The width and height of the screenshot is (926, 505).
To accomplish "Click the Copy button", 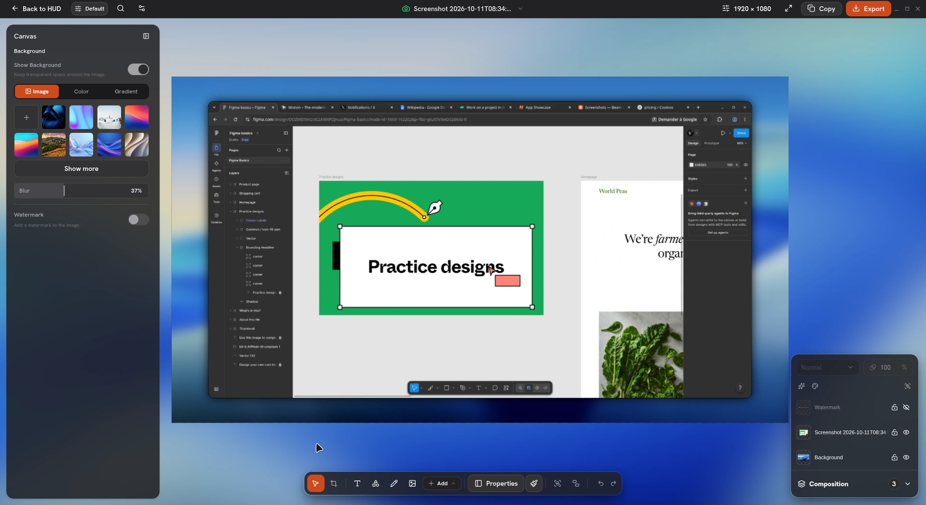I will point(821,9).
